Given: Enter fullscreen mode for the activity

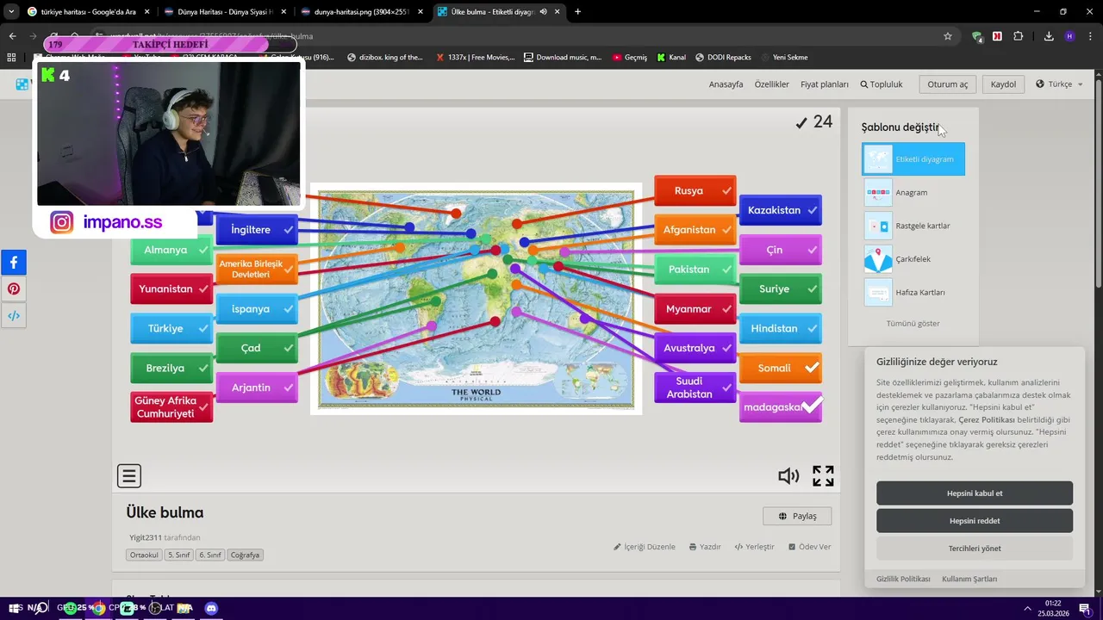Looking at the screenshot, I should tap(823, 476).
